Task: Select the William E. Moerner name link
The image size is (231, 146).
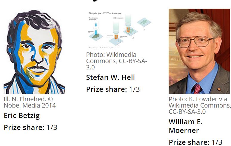Action: pyautogui.click(x=185, y=126)
